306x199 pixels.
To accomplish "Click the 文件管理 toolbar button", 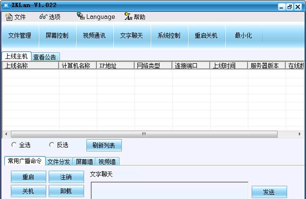I will point(19,36).
